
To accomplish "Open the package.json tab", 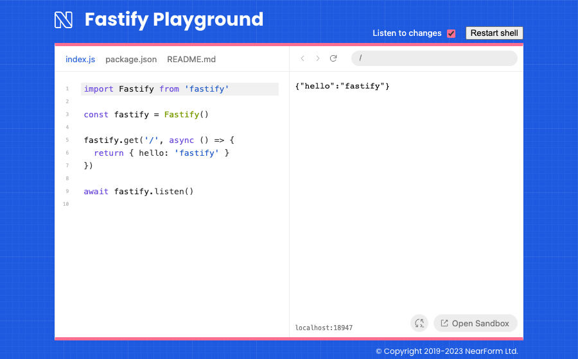I will coord(131,59).
